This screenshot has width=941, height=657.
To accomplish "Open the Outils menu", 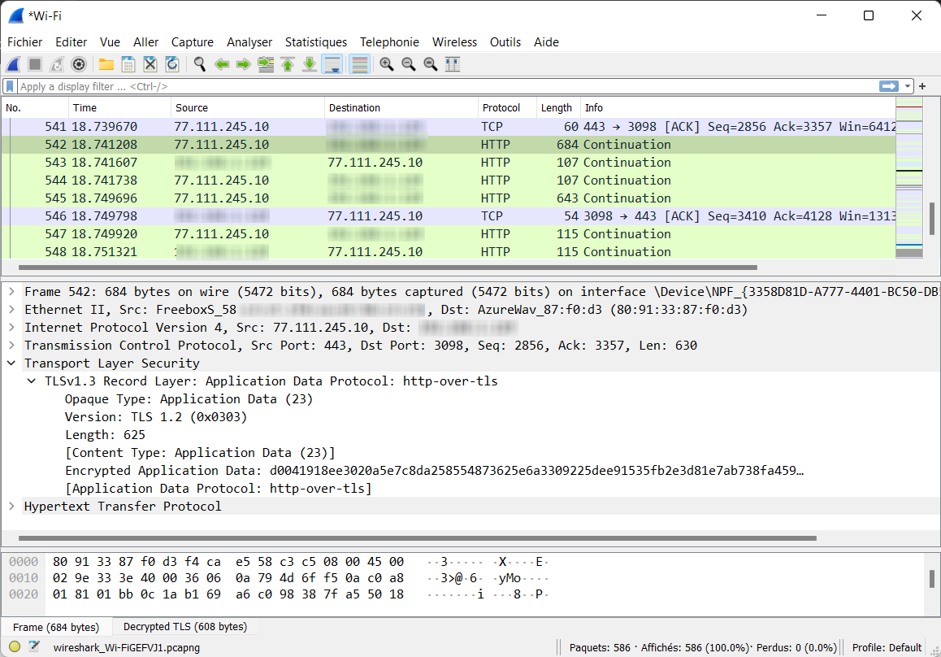I will tap(505, 42).
